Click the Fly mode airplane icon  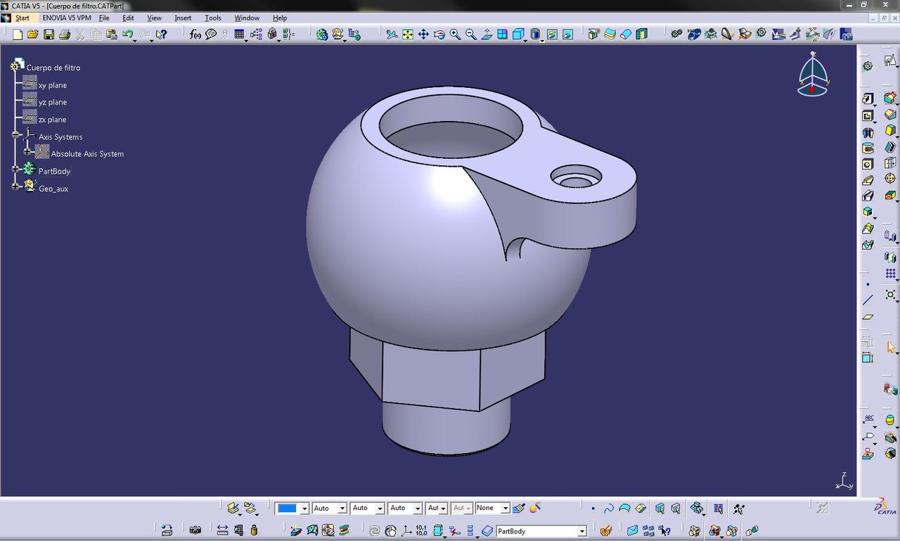click(392, 34)
